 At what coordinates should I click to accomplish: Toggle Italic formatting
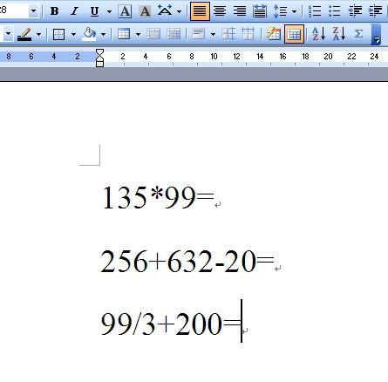point(74,11)
